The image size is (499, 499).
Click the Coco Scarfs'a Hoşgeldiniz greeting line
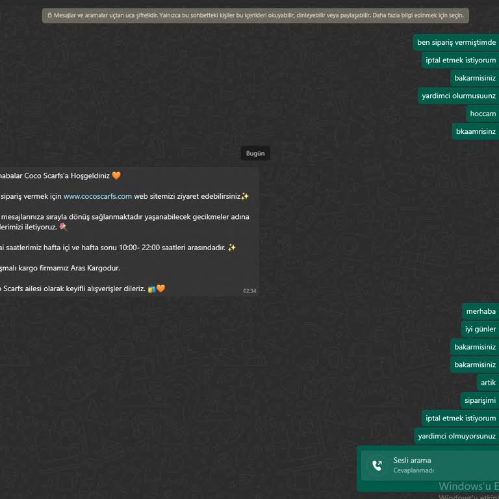point(60,175)
